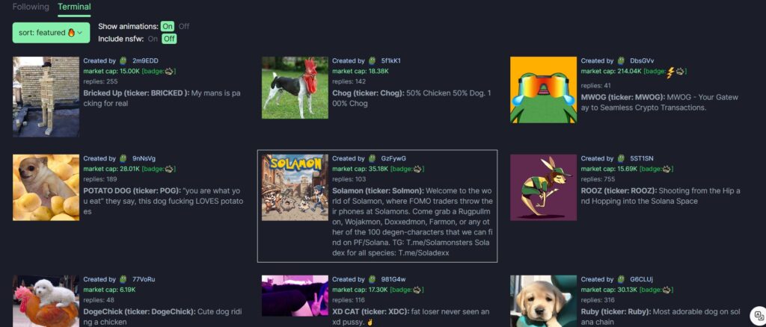
Task: Open the sort: featured dropdown
Action: pos(51,33)
